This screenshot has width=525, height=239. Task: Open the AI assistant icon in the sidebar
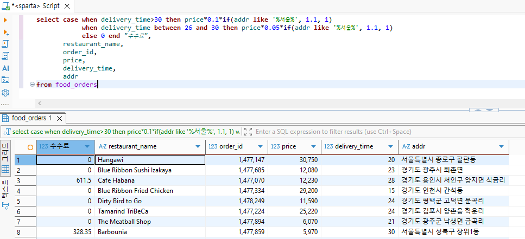[x=5, y=68]
